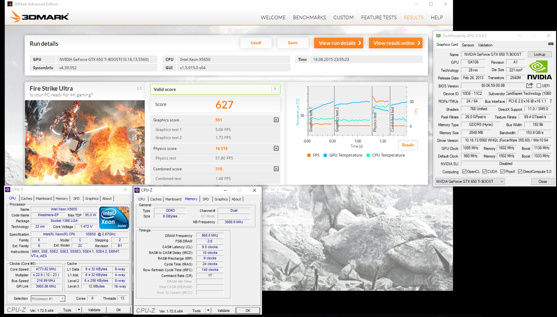Toggle the PhysX checkbox
This screenshot has height=317, width=557.
pos(502,172)
